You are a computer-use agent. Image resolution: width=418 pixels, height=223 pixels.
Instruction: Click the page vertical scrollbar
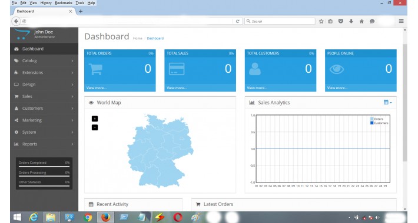coord(404,102)
